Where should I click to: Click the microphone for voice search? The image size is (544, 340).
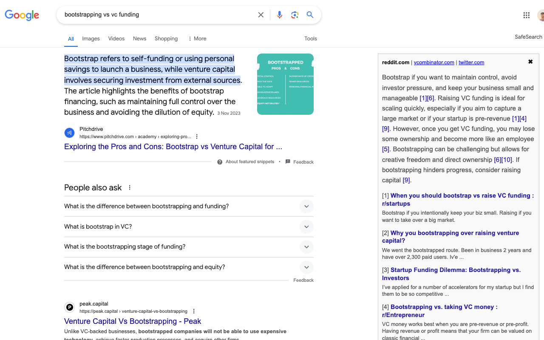click(279, 14)
